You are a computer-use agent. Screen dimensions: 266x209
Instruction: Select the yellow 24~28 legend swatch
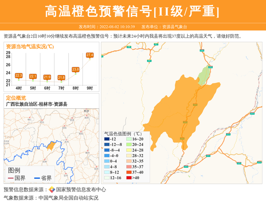pos(129,150)
